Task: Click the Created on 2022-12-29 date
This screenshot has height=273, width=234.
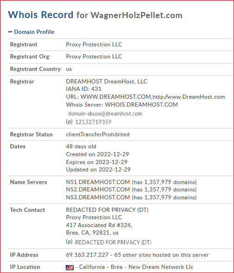Action: pos(97,154)
